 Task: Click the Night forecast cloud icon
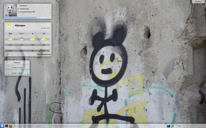[x=22, y=39]
